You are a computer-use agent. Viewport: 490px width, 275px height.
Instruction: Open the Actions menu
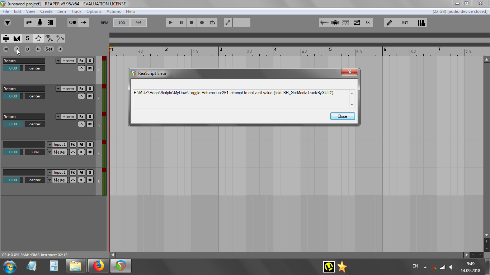(x=114, y=11)
